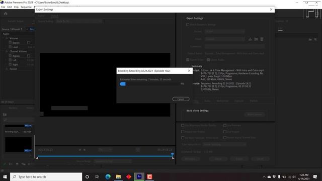Image resolution: width=322 pixels, height=181 pixels.
Task: Open the Time Interpolation dropdown
Action: point(224,144)
